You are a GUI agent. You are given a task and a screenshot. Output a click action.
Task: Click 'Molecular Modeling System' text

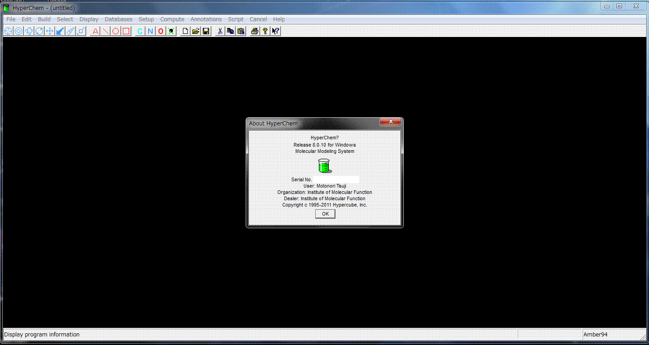click(x=325, y=151)
